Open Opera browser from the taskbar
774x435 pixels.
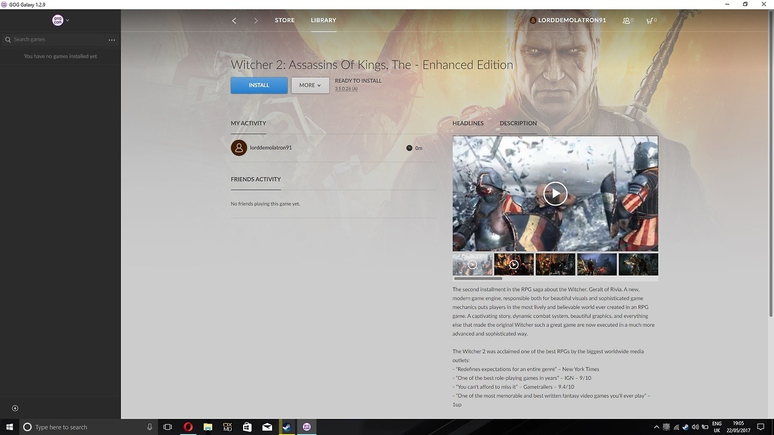[x=188, y=427]
